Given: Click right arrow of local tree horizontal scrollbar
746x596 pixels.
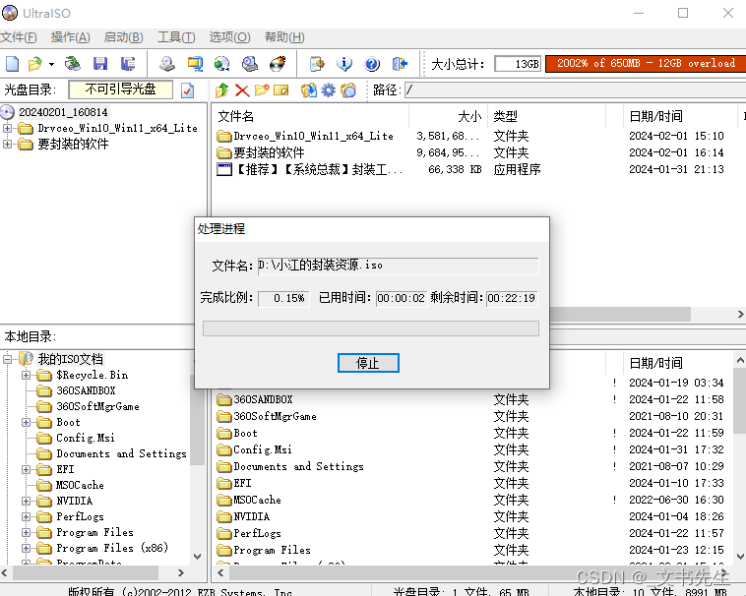Looking at the screenshot, I should tap(181, 572).
